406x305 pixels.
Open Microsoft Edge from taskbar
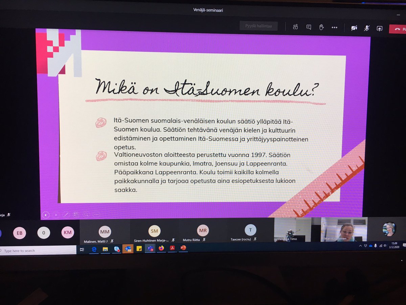(94, 249)
